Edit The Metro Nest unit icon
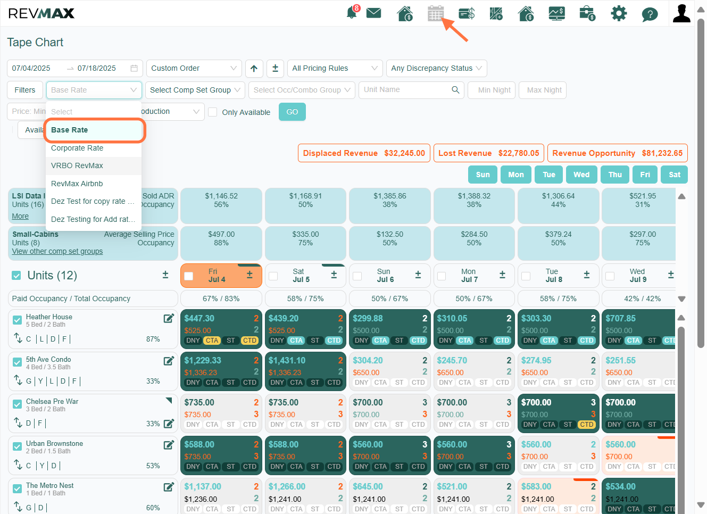Image resolution: width=707 pixels, height=514 pixels. [169, 487]
